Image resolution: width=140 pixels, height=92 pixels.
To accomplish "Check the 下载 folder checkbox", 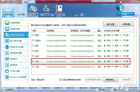I will point(33,67).
